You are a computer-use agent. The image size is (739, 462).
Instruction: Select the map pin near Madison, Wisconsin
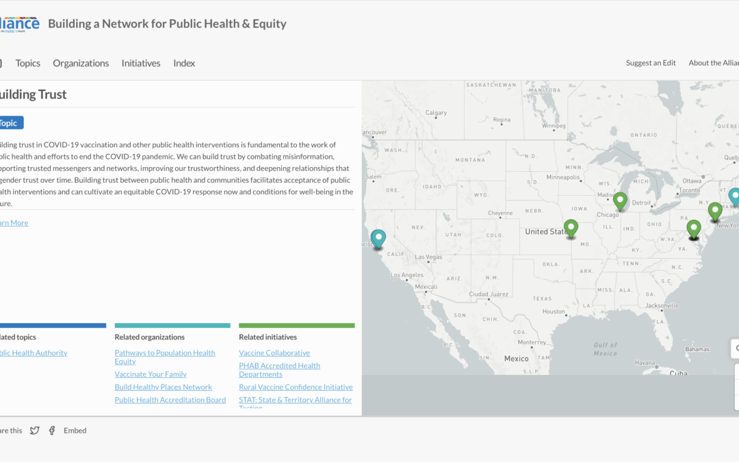click(620, 201)
